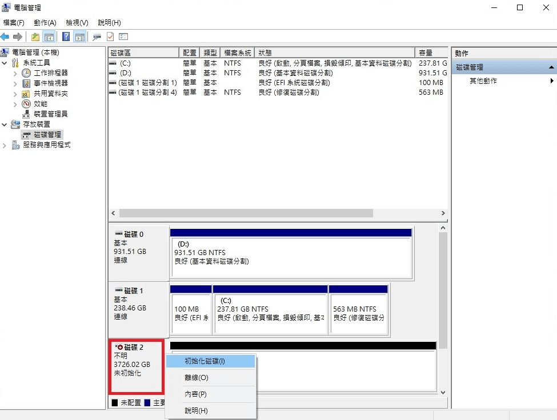The height and width of the screenshot is (420, 557).
Task: Collapse the 磁碟管理 section in Actions pane
Action: click(552, 66)
